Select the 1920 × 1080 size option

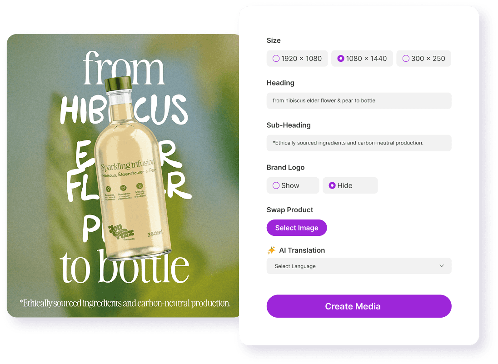pos(297,59)
